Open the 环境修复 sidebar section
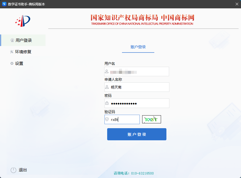241x178 pixels. tap(23, 52)
